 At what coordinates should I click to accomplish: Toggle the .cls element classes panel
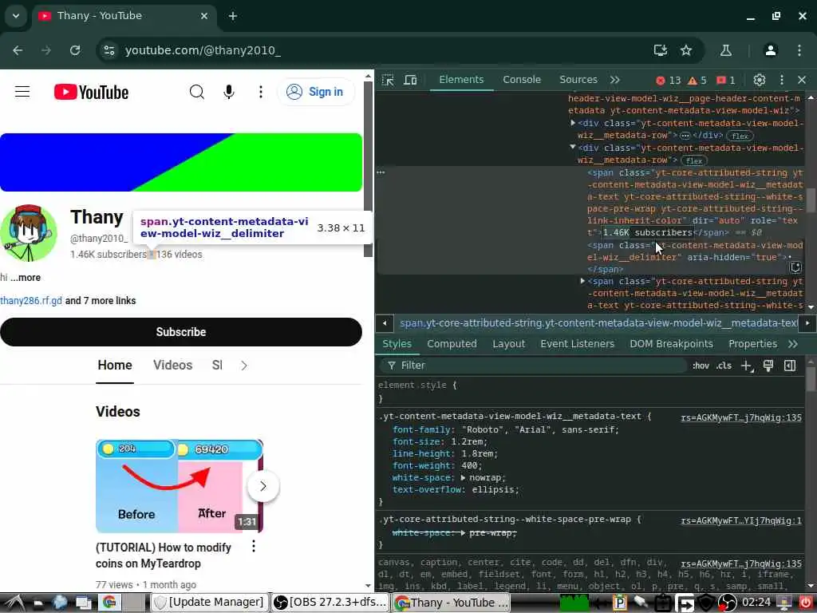pos(723,366)
